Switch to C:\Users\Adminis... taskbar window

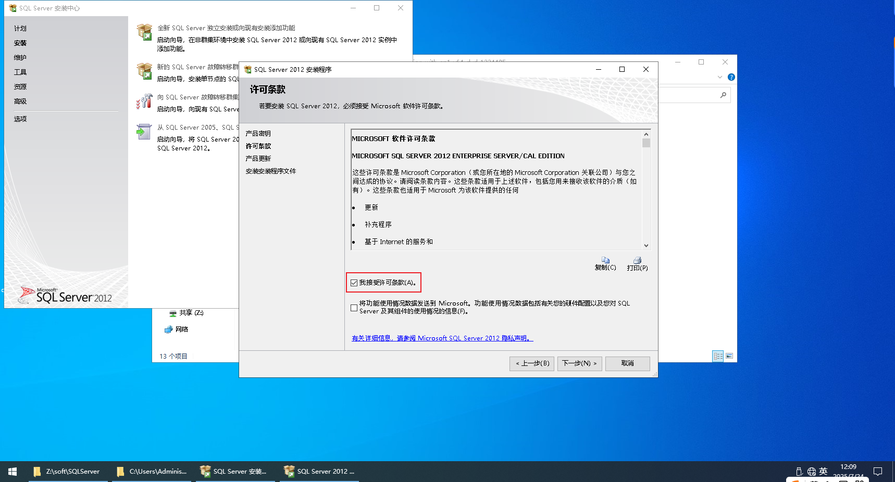[x=152, y=472]
